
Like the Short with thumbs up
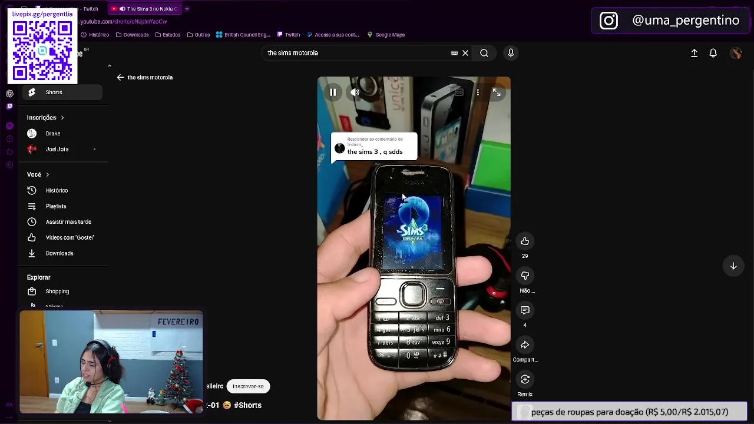pos(525,241)
